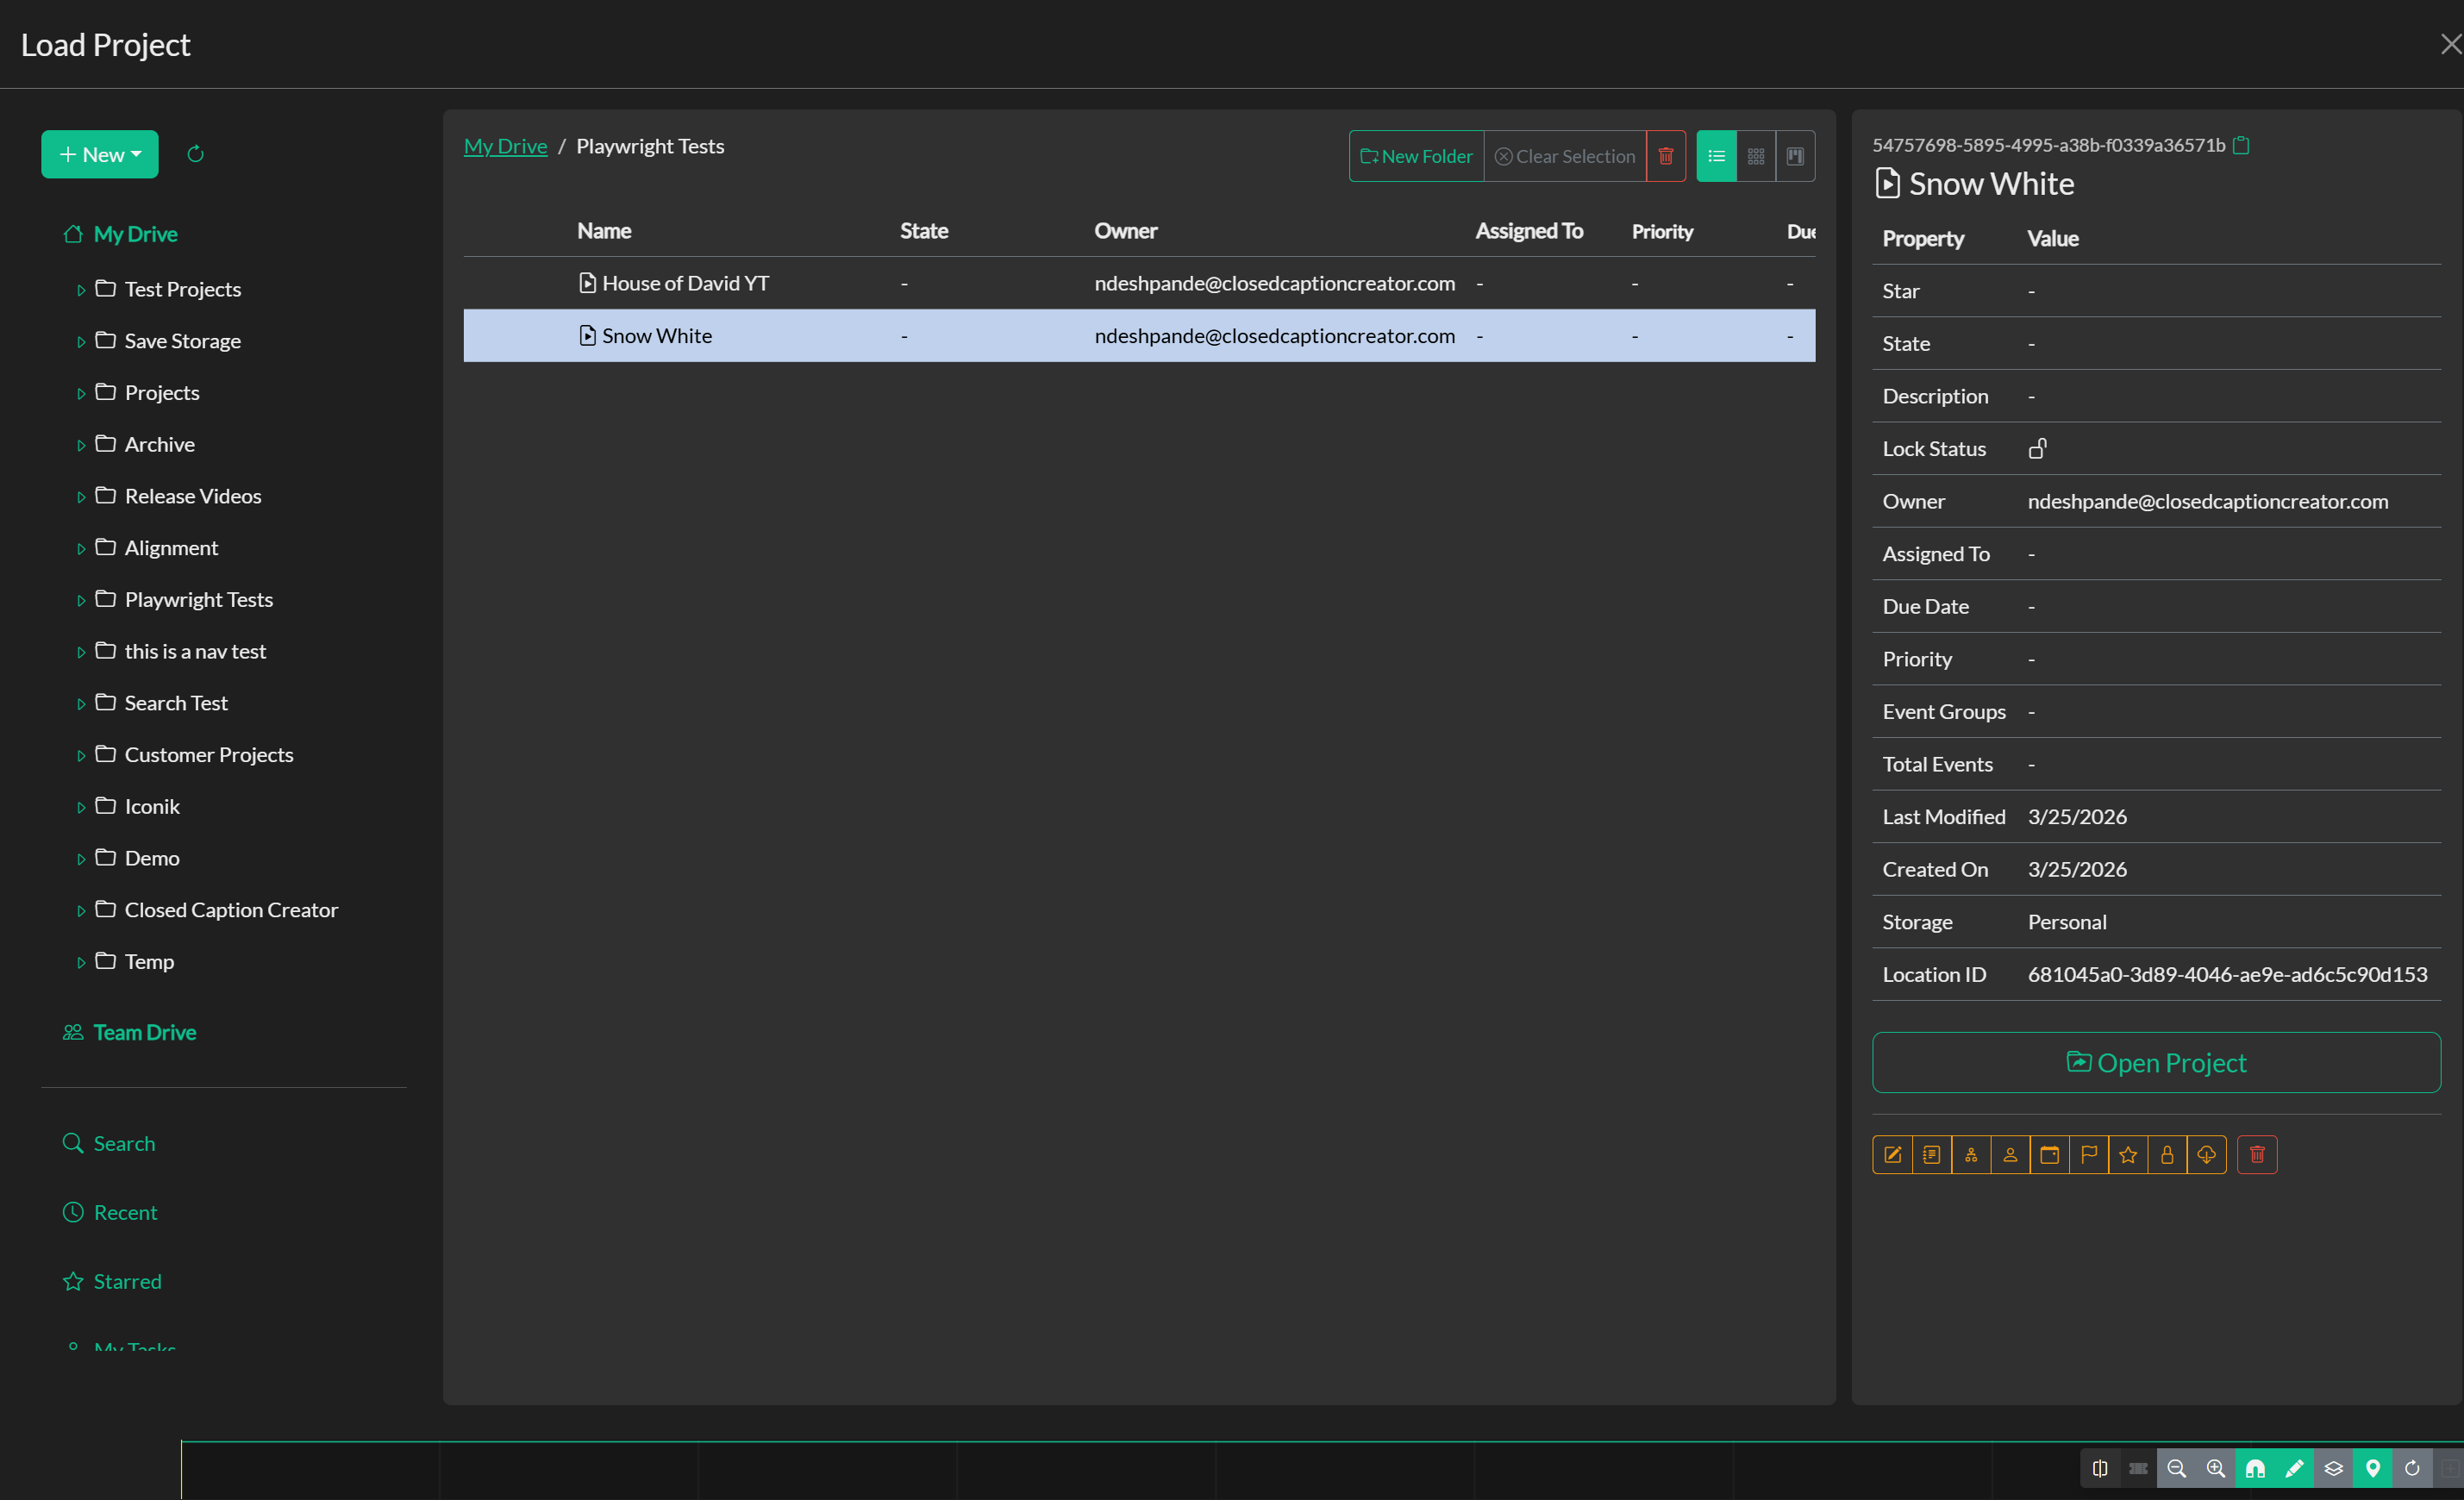Select Team Drive in the sidebar
The width and height of the screenshot is (2464, 1500).
pos(130,1032)
